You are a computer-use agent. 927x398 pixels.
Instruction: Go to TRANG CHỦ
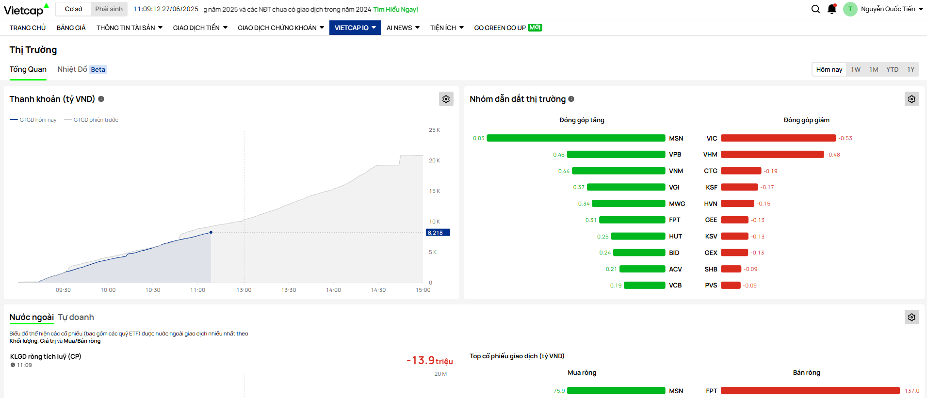point(28,28)
